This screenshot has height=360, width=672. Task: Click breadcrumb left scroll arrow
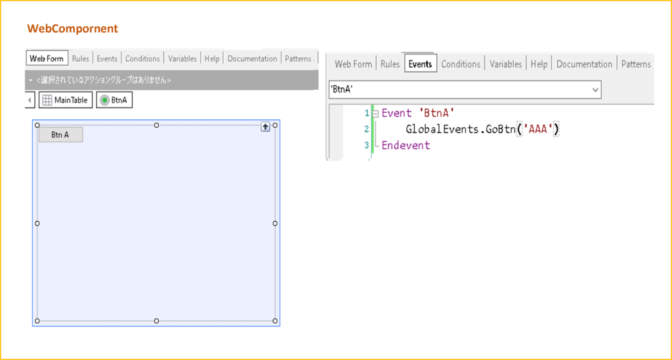coord(30,100)
